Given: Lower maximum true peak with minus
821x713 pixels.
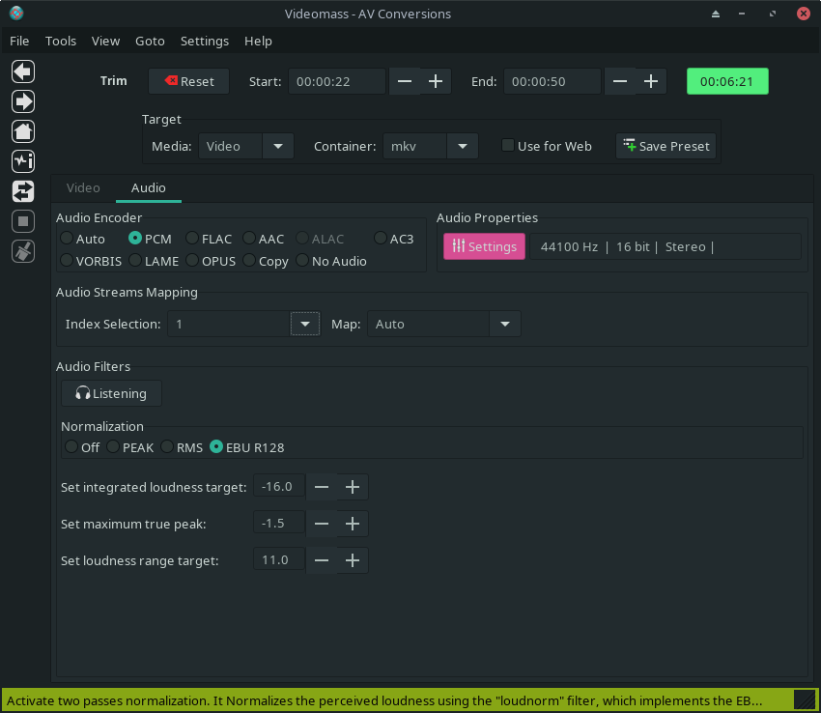Looking at the screenshot, I should tap(322, 524).
